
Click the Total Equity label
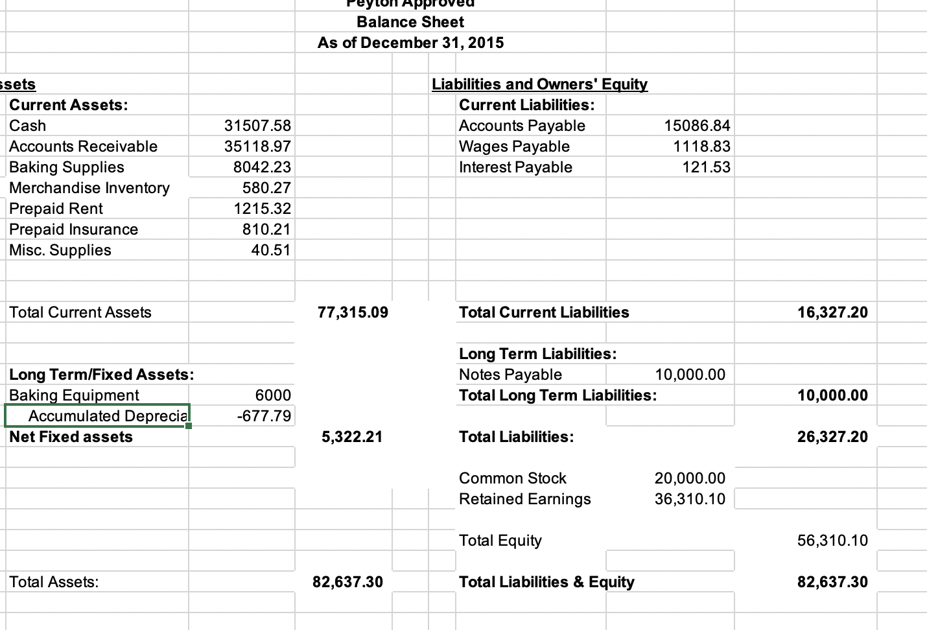[x=500, y=541]
